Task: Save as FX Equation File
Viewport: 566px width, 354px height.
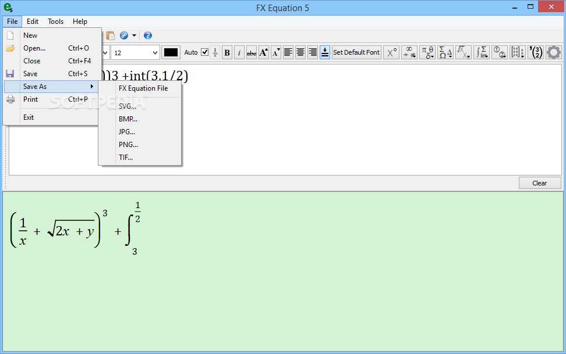Action: click(x=143, y=88)
